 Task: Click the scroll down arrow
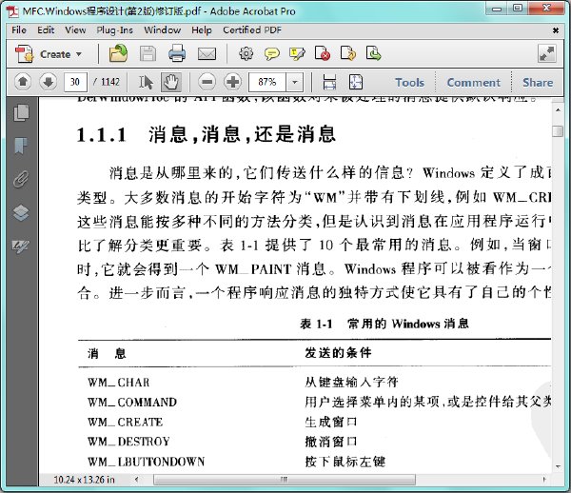pos(558,466)
